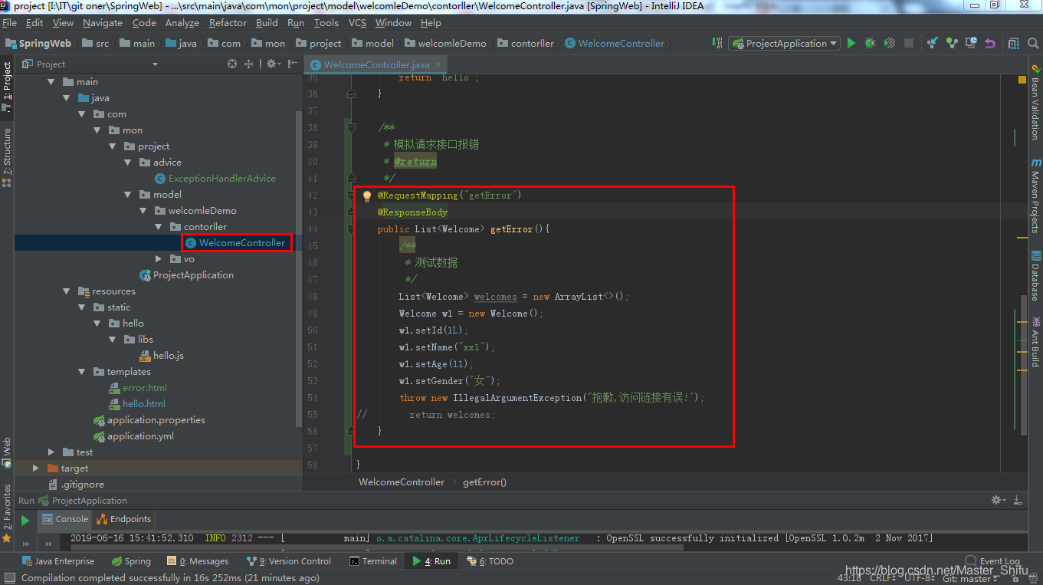Open the Java Enterprise tool window
The width and height of the screenshot is (1043, 585).
tap(58, 561)
